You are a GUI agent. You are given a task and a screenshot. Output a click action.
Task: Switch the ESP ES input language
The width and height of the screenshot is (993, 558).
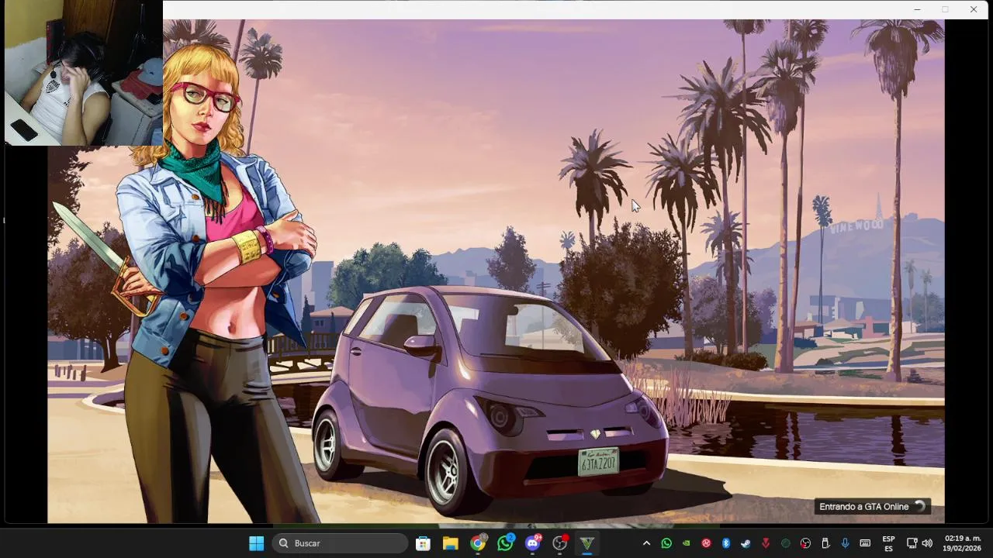(x=888, y=543)
